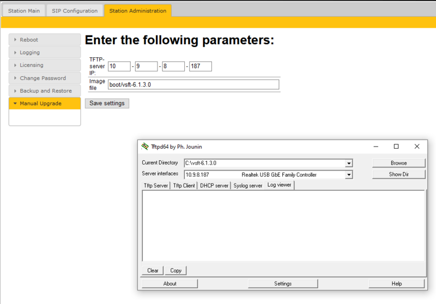Open the Change Password section
This screenshot has height=304, width=436.
(45, 78)
